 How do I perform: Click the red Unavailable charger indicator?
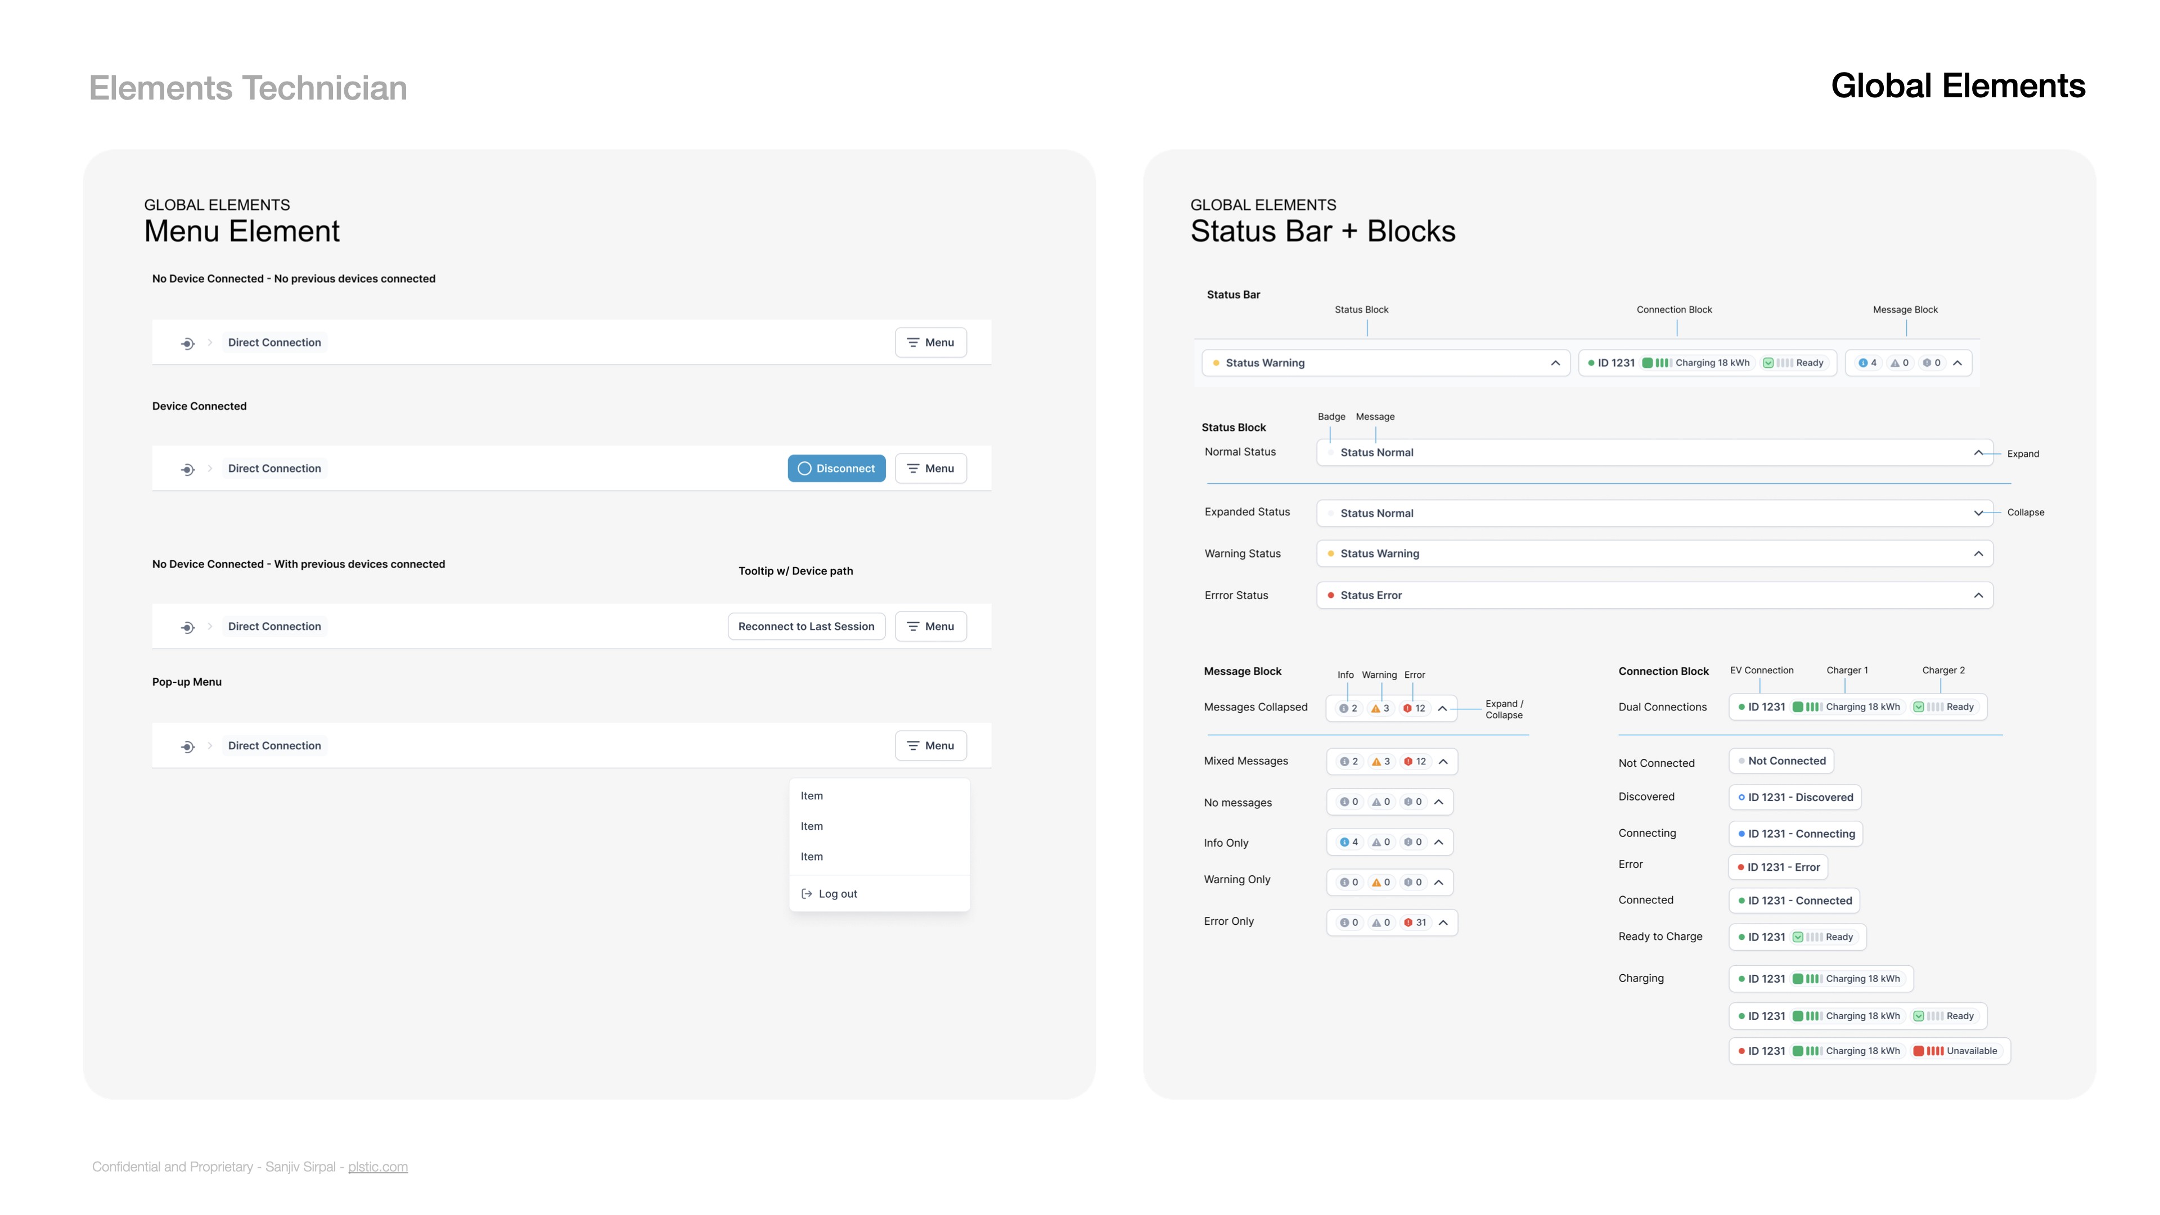tap(1955, 1051)
